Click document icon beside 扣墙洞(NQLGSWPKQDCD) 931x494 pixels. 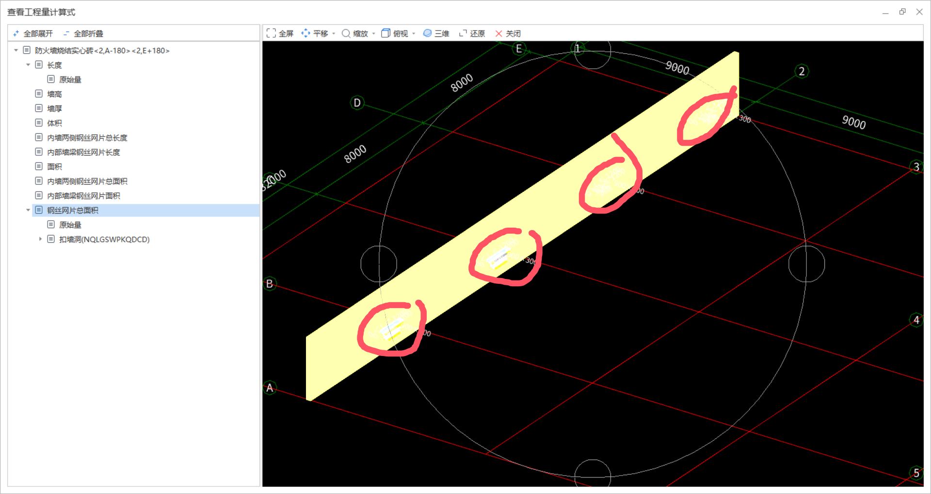tap(51, 239)
